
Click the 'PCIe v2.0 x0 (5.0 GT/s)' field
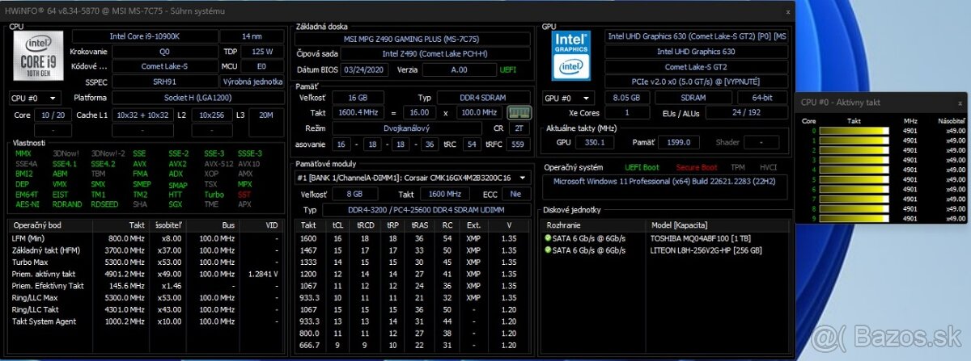pos(697,82)
